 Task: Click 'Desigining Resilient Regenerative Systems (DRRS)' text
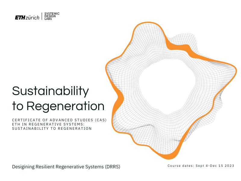66,167
